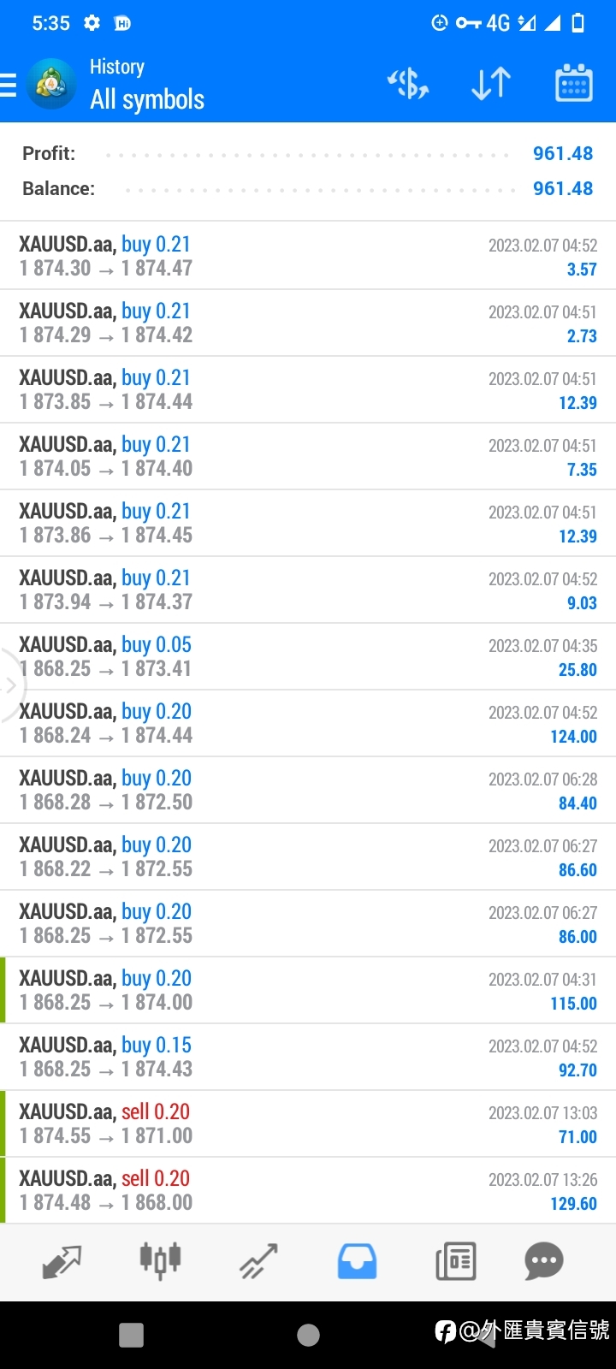Screen dimensions: 616x1369
Task: Expand the buy 0.20 trade with 124.00 profit
Action: pyautogui.click(x=308, y=723)
